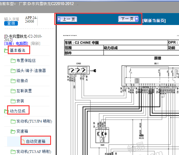179x155 pixels.
Task: Click the 车辆 : C2 CHINE 中国 table cell
Action: point(116,43)
